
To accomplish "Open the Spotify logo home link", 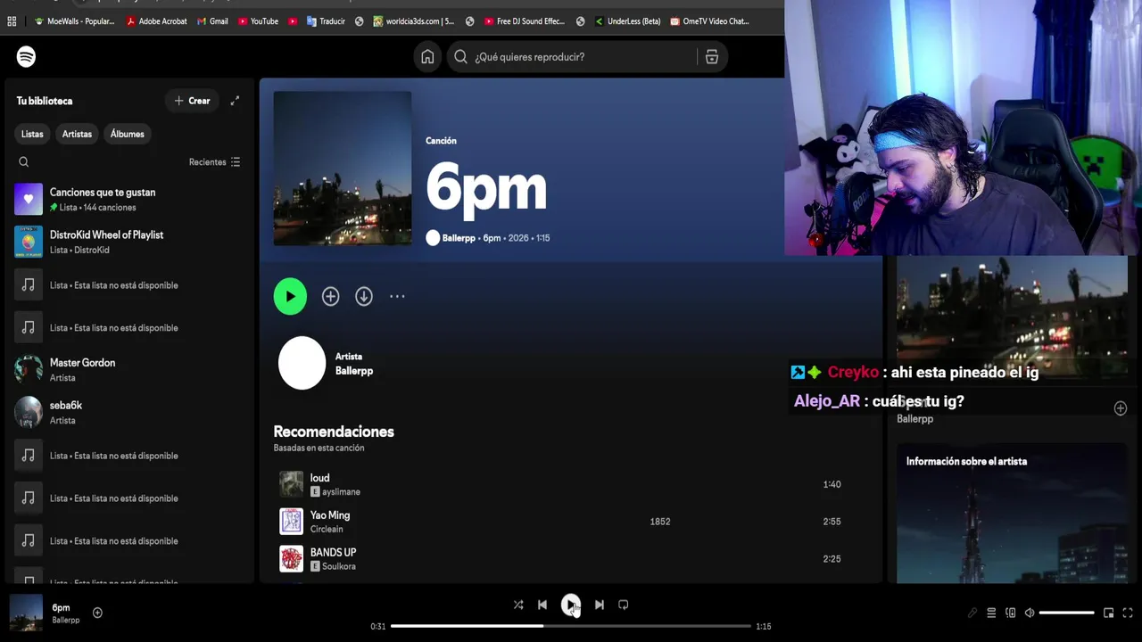I will 26,57.
